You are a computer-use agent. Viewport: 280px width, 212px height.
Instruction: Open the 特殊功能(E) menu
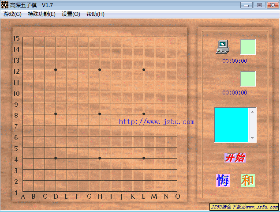(x=41, y=14)
